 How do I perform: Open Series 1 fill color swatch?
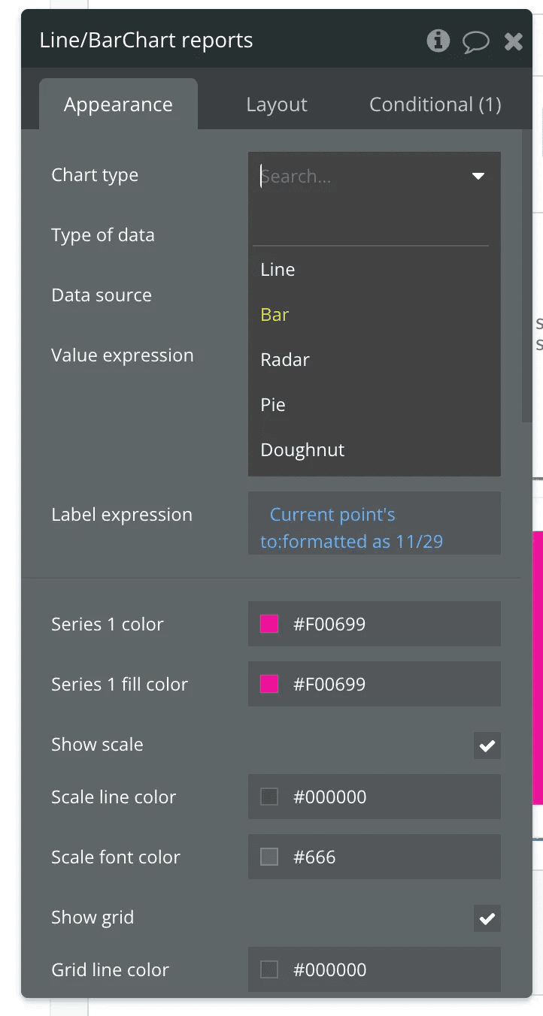coord(269,684)
